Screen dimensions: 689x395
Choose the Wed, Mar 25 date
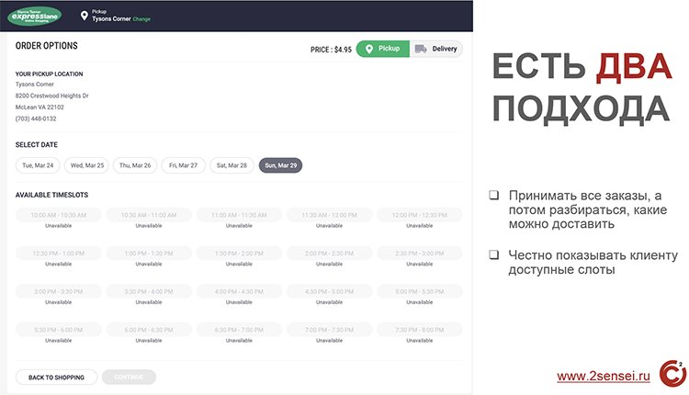[x=87, y=165]
